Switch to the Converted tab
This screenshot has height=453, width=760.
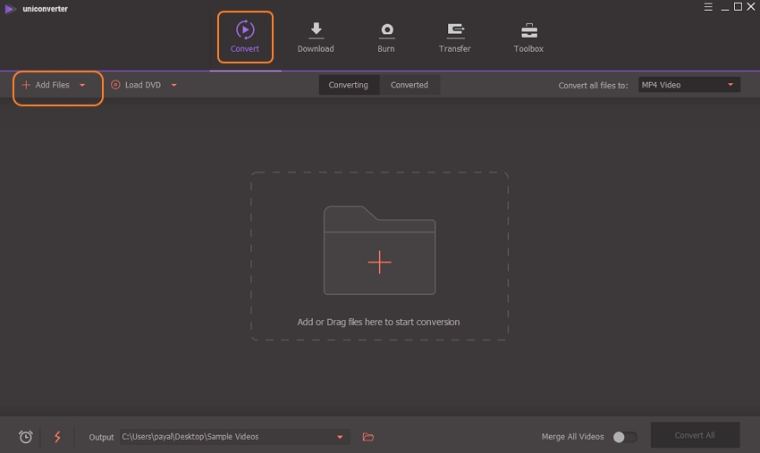pos(410,85)
